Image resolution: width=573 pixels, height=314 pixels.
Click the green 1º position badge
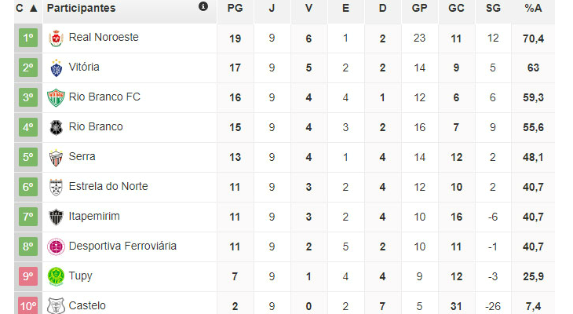(27, 38)
